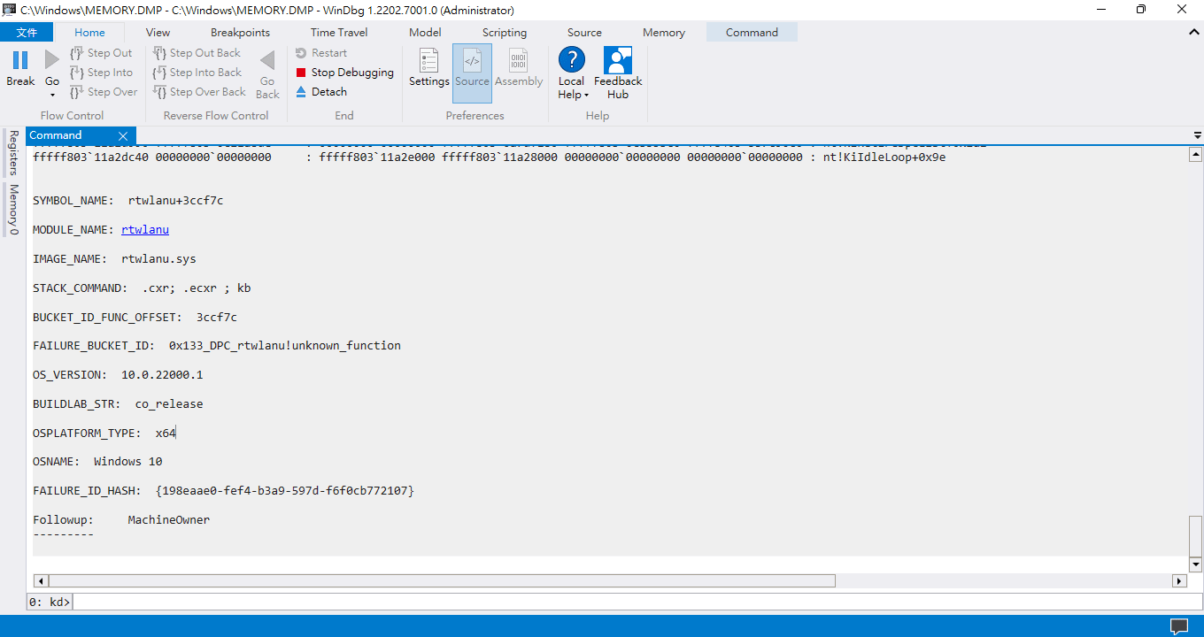1204x637 pixels.
Task: Click the horizontal scrollbar in Command window
Action: click(443, 581)
